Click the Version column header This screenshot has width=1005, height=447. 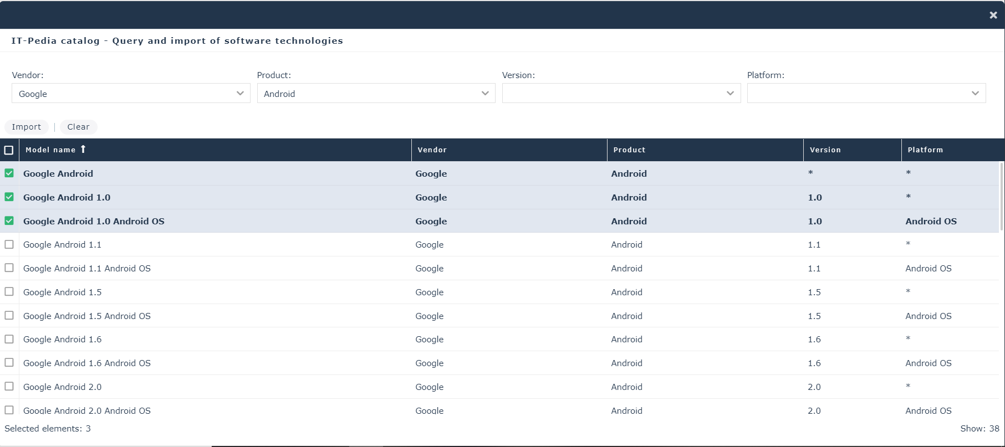[x=825, y=150]
